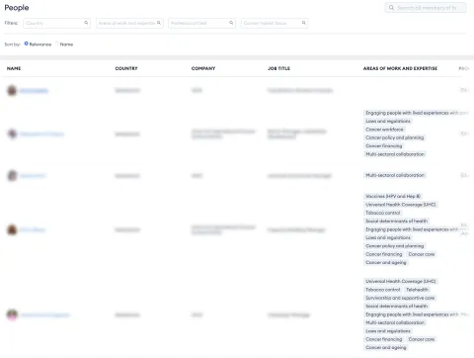474x358 pixels.
Task: Click Laws and regulations tag above Cancer workforce
Action: 388,121
